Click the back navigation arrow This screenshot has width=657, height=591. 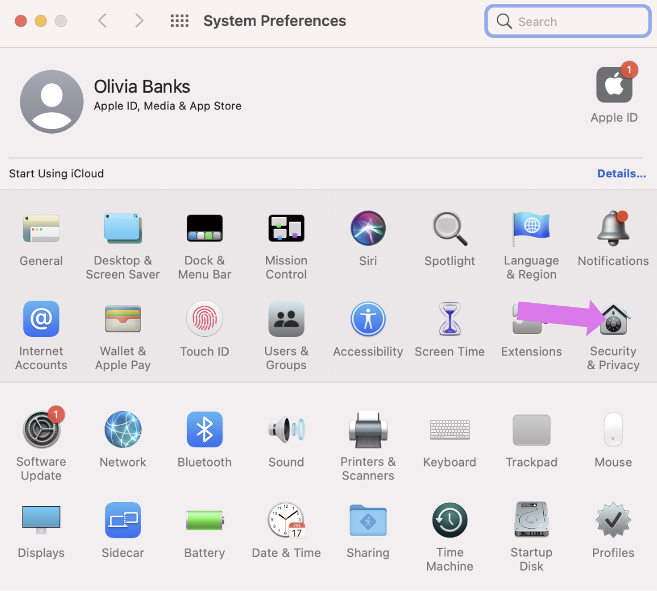tap(103, 20)
